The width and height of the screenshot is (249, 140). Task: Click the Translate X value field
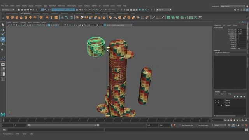tap(241, 30)
